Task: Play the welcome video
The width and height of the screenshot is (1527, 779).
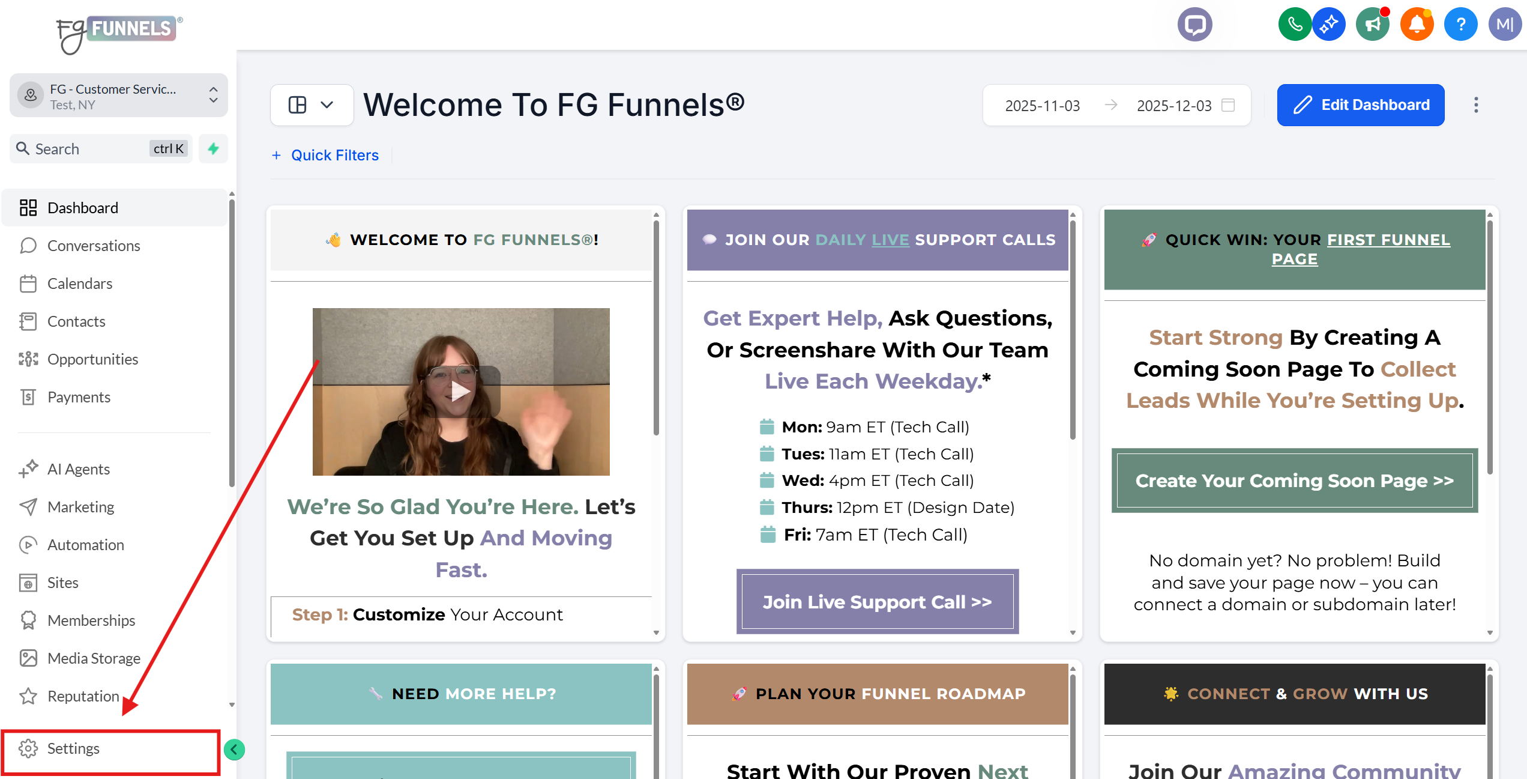Action: coord(460,392)
